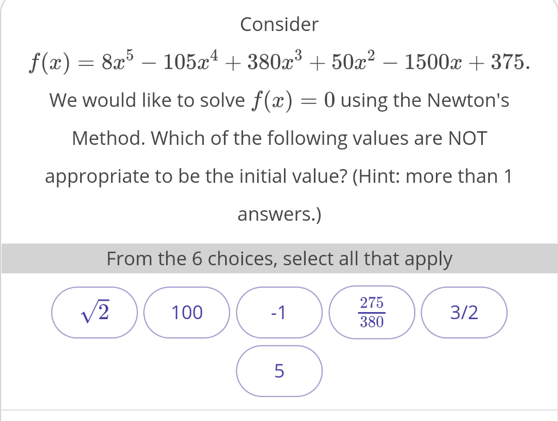
Task: Select the 5 answer choice
Action: tap(279, 371)
